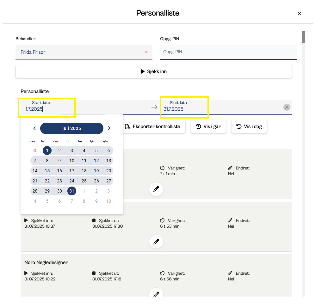
Task: Go to previous month in calendar
Action: pyautogui.click(x=34, y=128)
